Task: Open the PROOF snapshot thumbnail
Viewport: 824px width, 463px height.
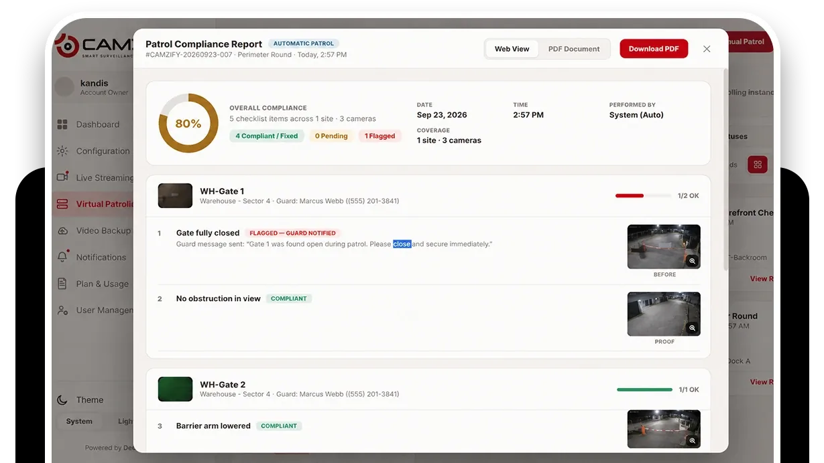Action: click(x=664, y=314)
